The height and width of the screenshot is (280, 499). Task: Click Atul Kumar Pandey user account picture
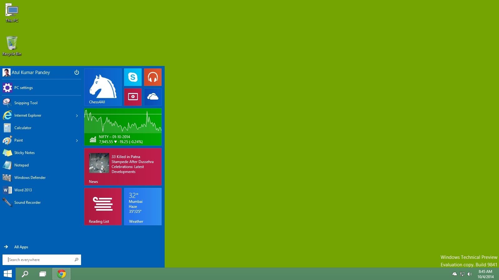pyautogui.click(x=7, y=72)
